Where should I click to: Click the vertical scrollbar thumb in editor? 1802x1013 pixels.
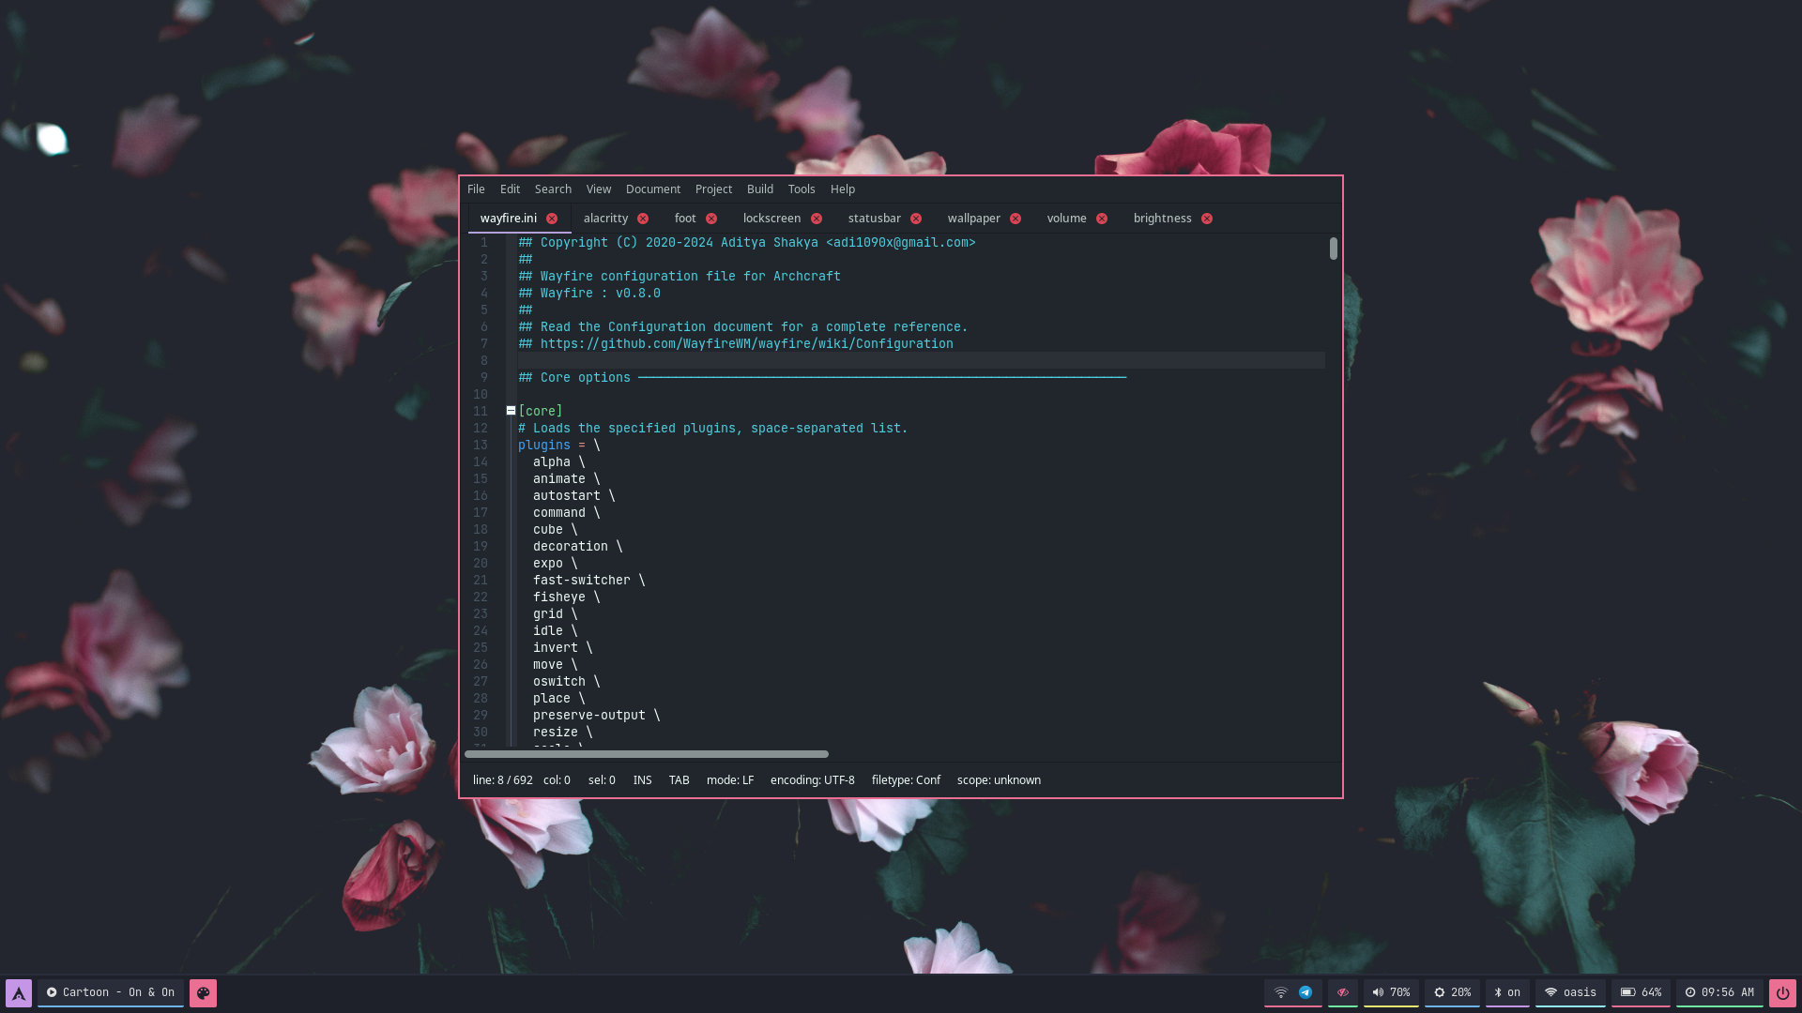[1333, 249]
